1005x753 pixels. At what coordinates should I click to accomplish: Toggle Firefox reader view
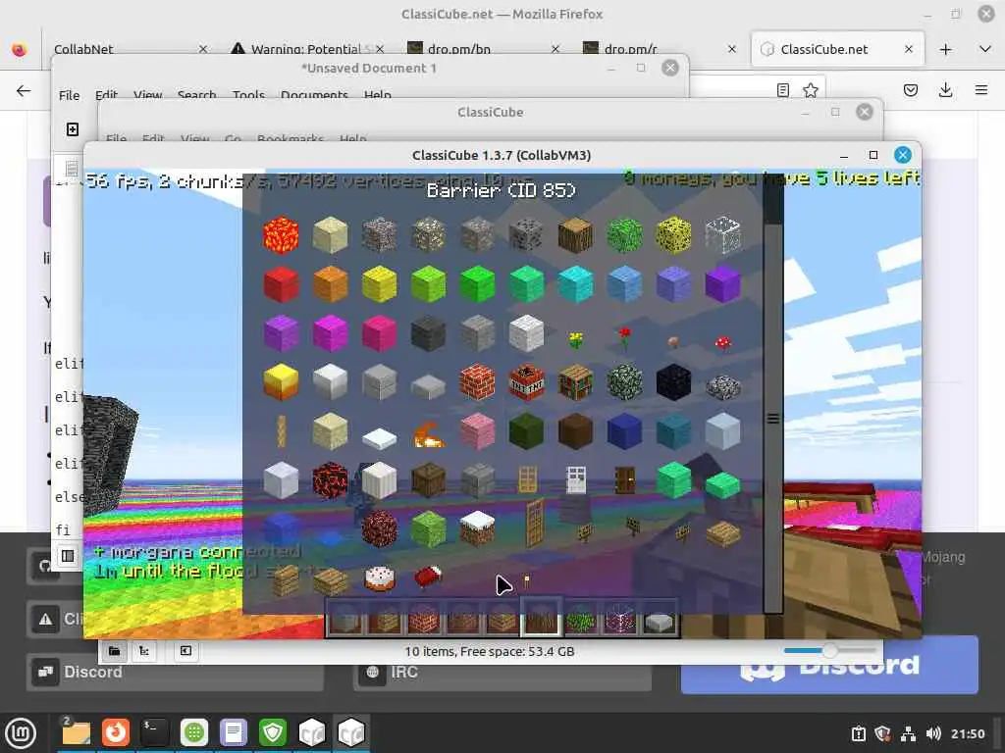click(782, 90)
